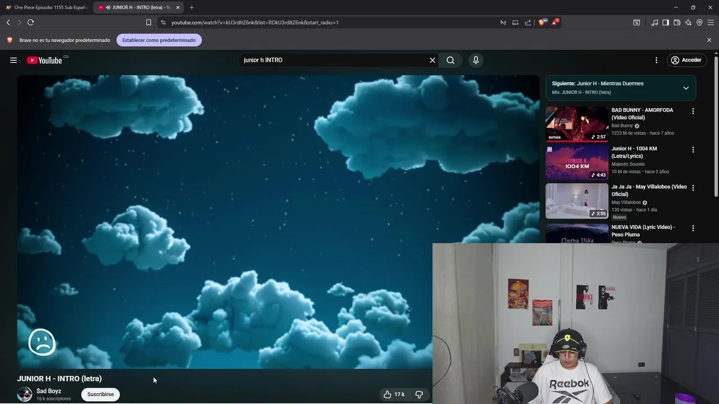Open Brave Rewards triangle icon
The height and width of the screenshot is (404, 719).
555,22
